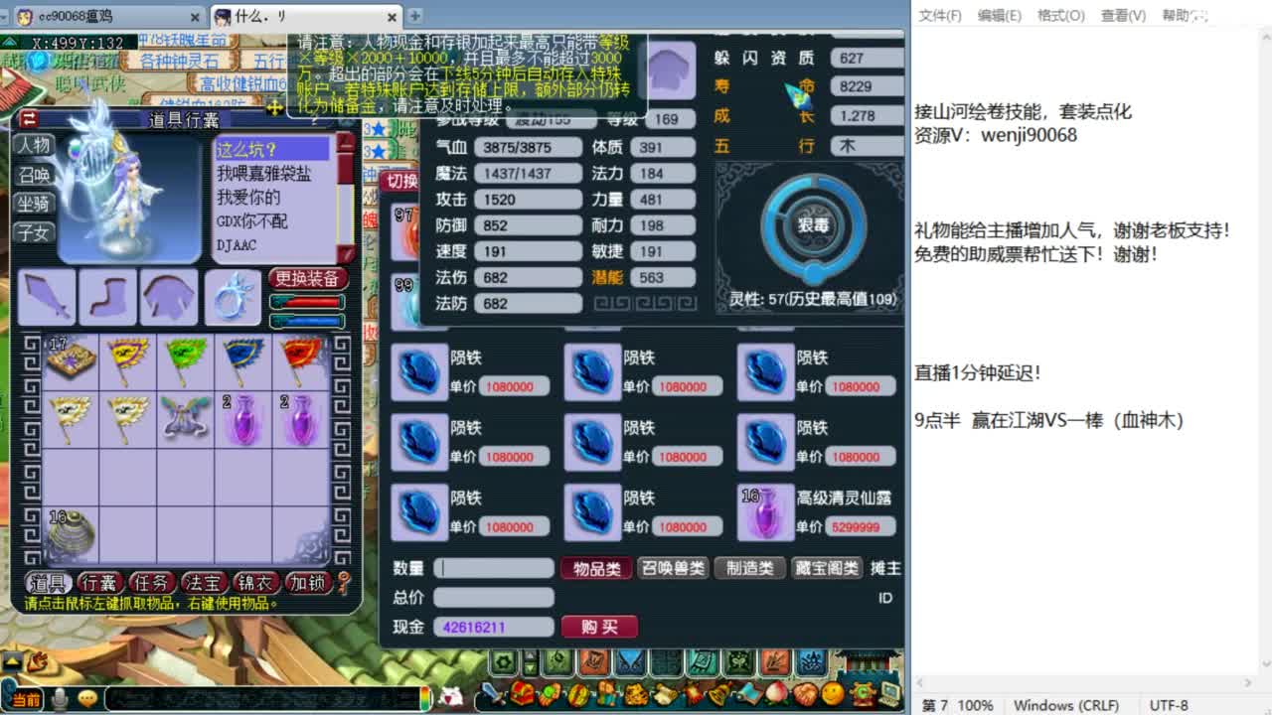
Task: Open the 人物 character tab
Action: coord(35,145)
